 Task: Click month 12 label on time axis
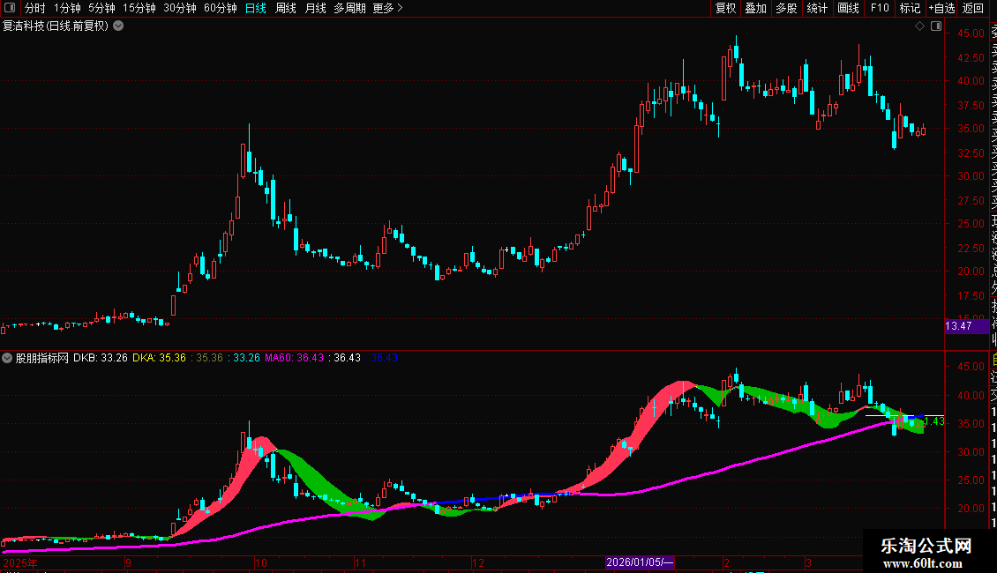(477, 562)
